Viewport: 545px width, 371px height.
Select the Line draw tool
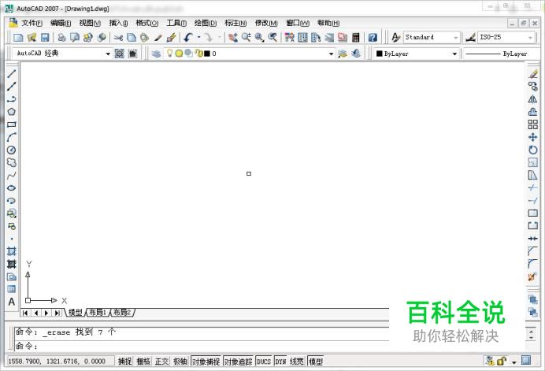click(x=12, y=73)
